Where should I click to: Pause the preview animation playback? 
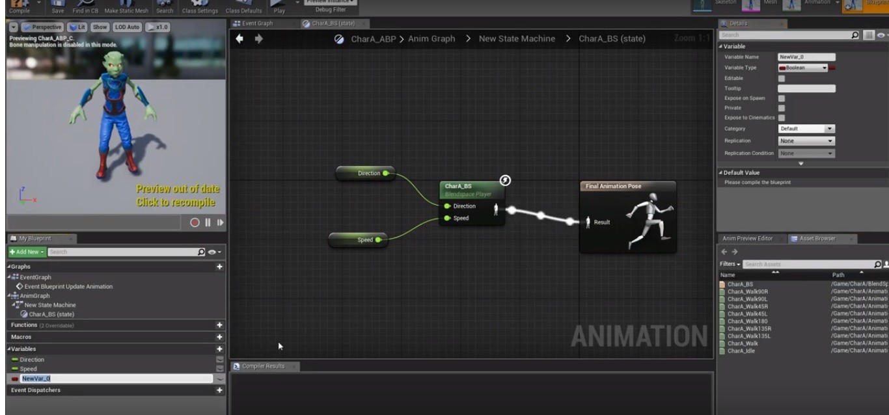[208, 222]
